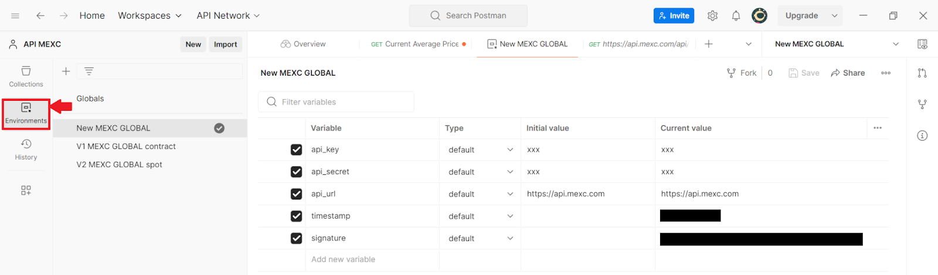Open api_key type dropdown

pyautogui.click(x=480, y=150)
